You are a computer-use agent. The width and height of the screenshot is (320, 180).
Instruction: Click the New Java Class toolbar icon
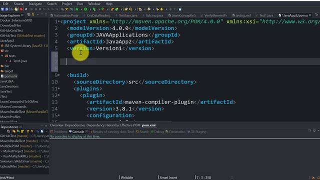[x=116, y=9]
